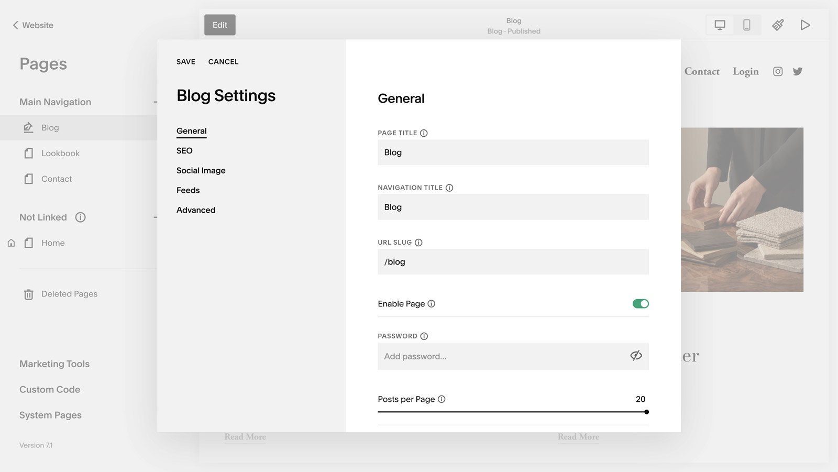Open the Marketing Tools link
The image size is (838, 472).
[54, 364]
